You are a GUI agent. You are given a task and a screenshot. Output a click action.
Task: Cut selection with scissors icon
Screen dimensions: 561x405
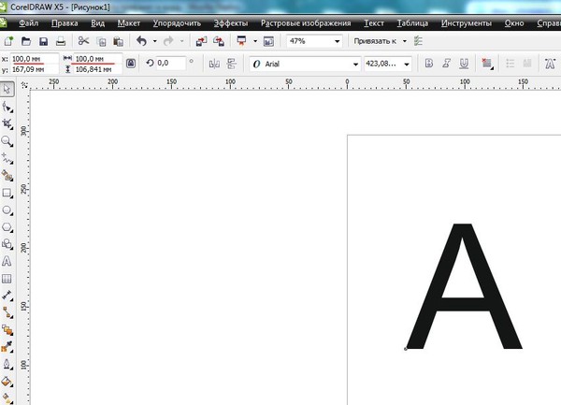tap(83, 41)
